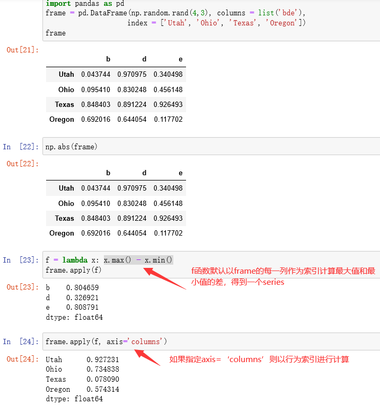The image size is (380, 405).
Task: Select the Texas row label in Out[21] table
Action: tap(64, 105)
